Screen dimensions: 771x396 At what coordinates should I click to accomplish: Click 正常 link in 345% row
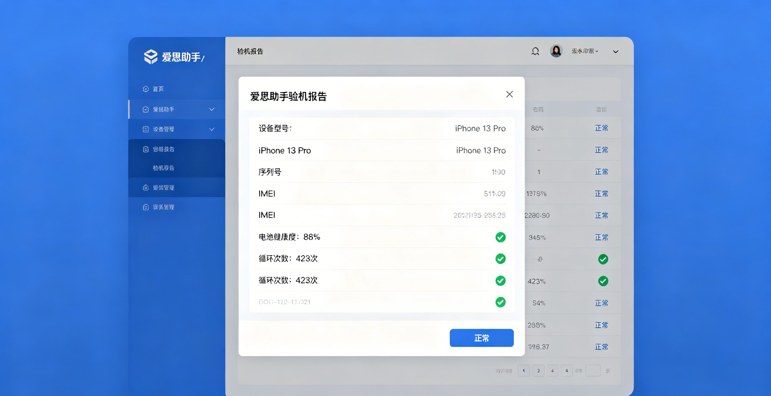point(601,237)
